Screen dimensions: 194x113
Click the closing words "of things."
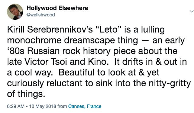[x=26, y=94]
